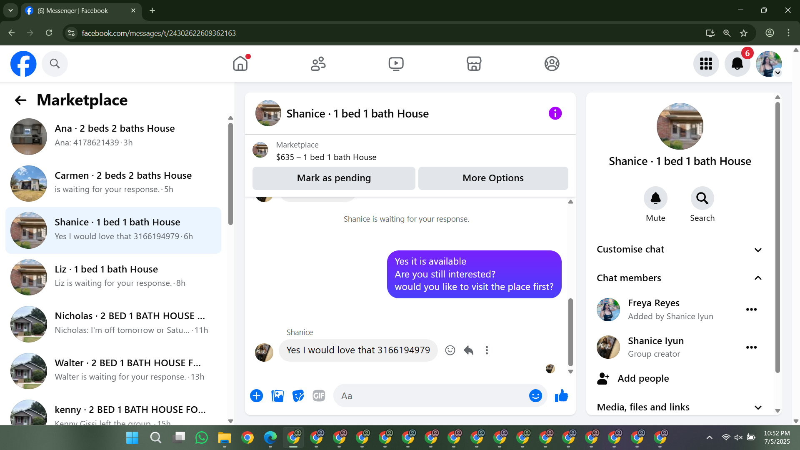Viewport: 800px width, 450px height.
Task: Send a thumbs-up like in chat
Action: [561, 396]
